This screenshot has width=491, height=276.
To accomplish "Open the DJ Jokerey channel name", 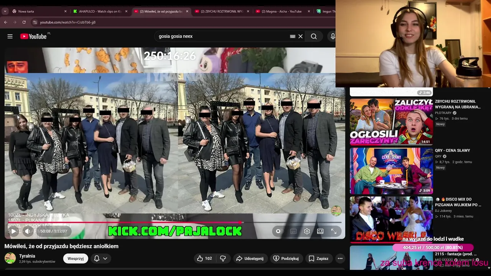I will pyautogui.click(x=443, y=211).
